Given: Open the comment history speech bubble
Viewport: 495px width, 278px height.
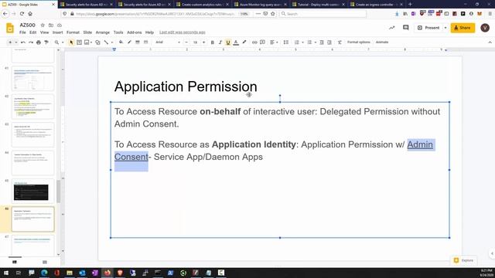Looking at the screenshot, I should 406,28.
